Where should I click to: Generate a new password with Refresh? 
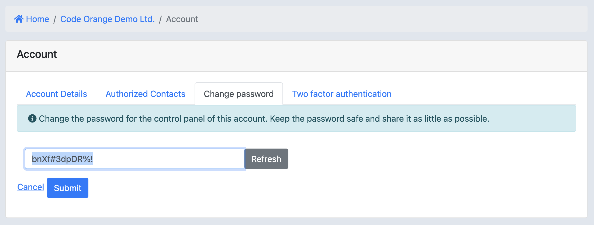click(x=266, y=159)
